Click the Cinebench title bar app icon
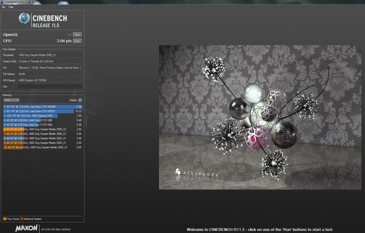365x233 pixels. tap(2, 2)
